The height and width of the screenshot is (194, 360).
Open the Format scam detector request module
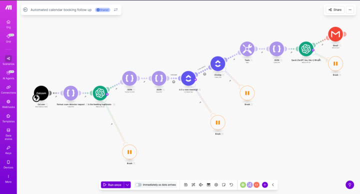(70, 93)
